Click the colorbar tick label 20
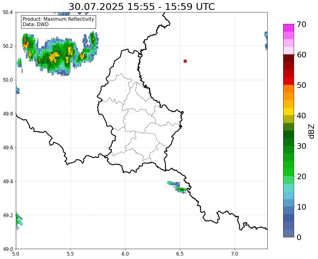The height and width of the screenshot is (259, 318). coord(302,176)
